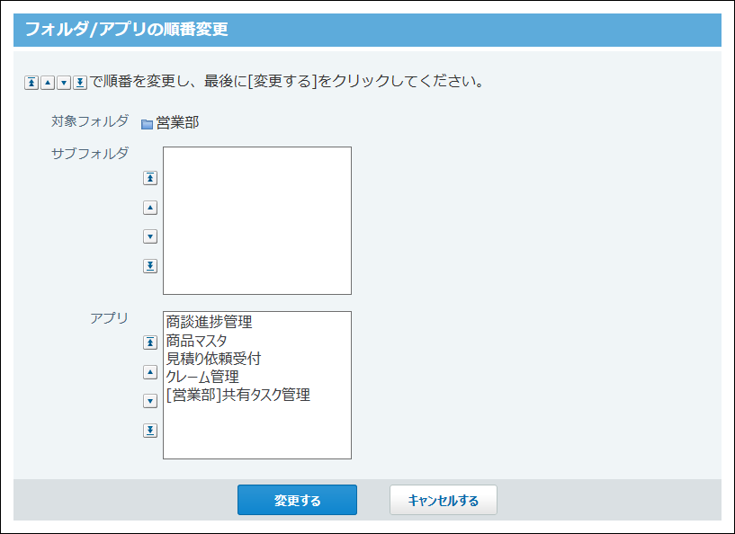735x534 pixels.
Task: Move selected subfolder to bottom
Action: click(x=150, y=266)
